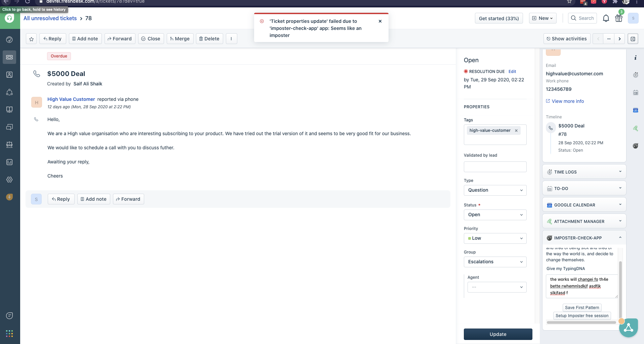
Task: Click the Update button
Action: pos(498,334)
